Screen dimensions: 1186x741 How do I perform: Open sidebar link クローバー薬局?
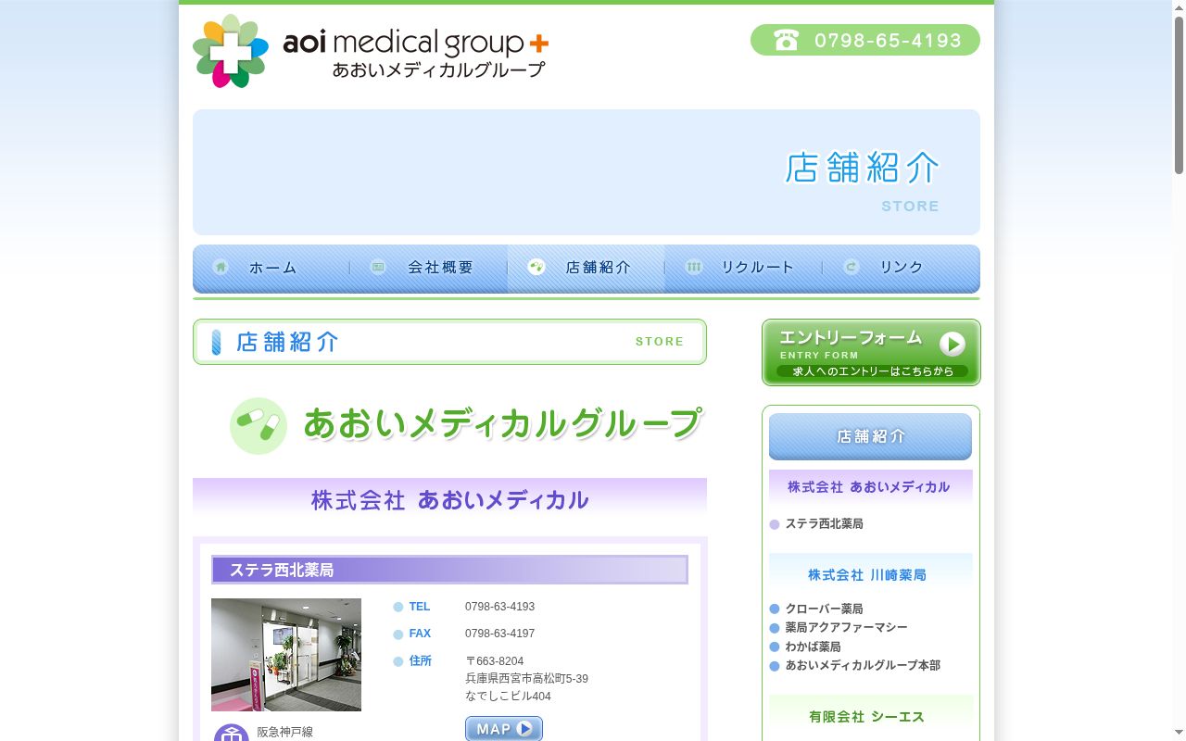[824, 609]
